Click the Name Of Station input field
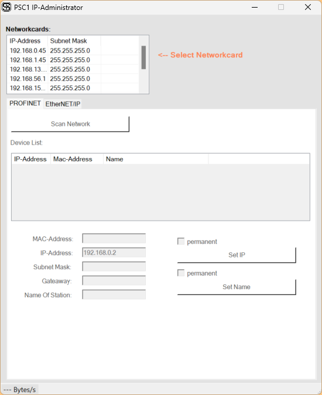The image size is (322, 395). 114,294
